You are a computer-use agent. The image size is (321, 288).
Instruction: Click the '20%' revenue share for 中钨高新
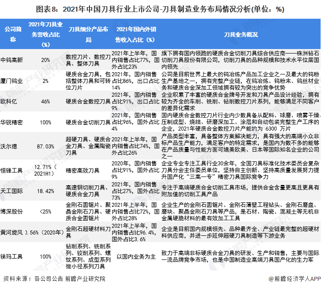pos(45,60)
